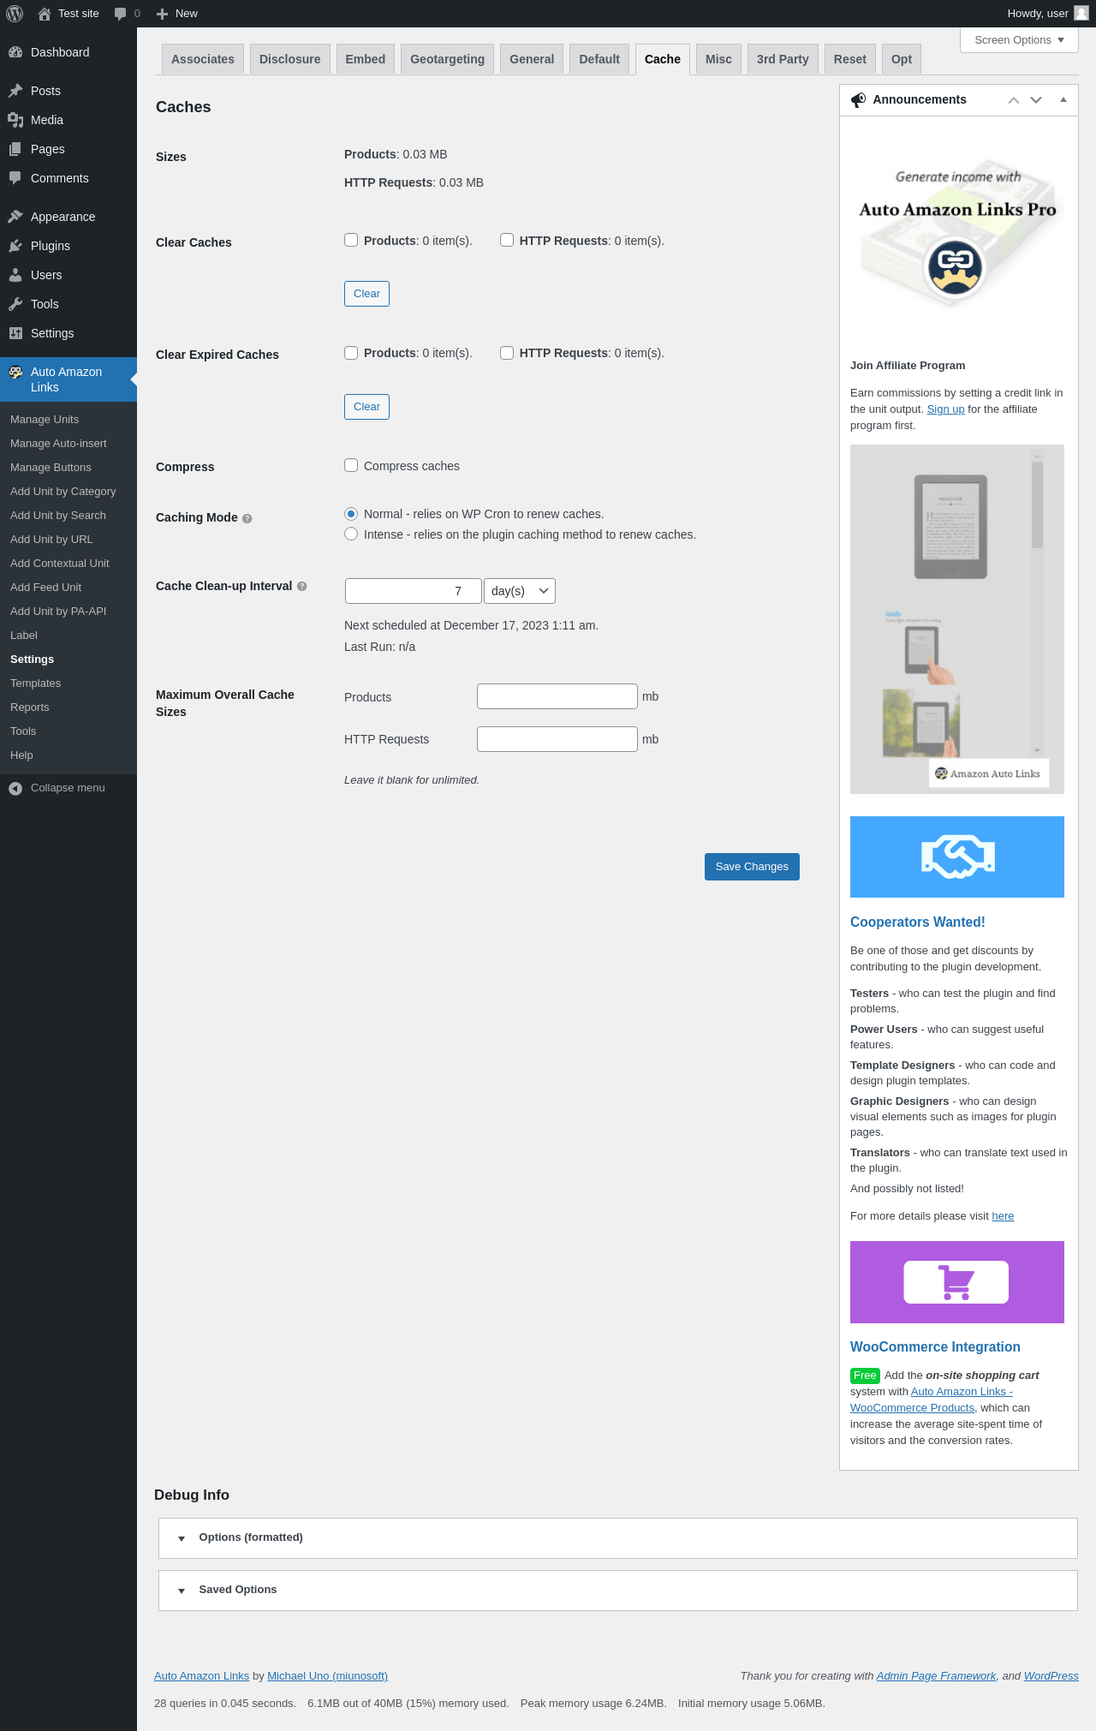Click Clear button under Clear Caches
The image size is (1096, 1731).
point(366,294)
